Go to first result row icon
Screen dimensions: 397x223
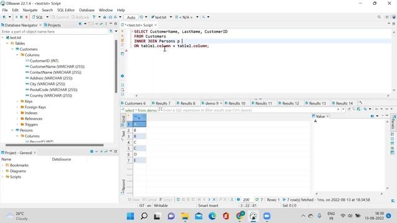coord(199,199)
